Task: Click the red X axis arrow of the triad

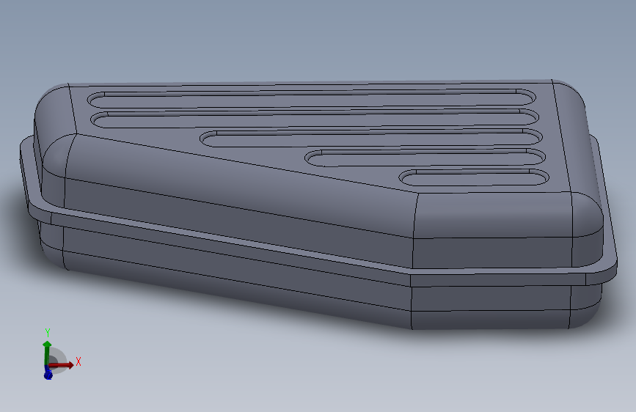Action: click(62, 365)
